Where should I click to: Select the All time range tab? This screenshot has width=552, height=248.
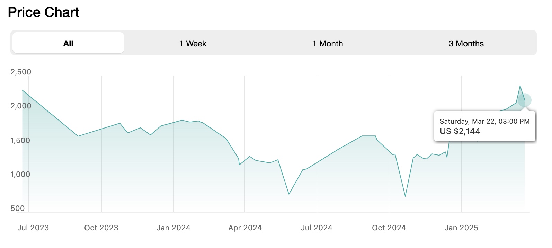click(x=68, y=43)
